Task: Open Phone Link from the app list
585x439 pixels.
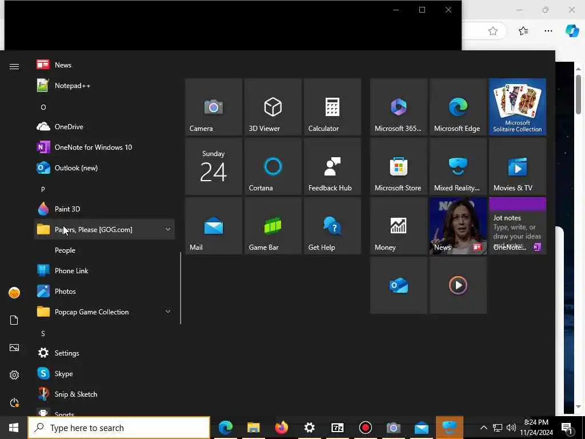Action: 105,270
